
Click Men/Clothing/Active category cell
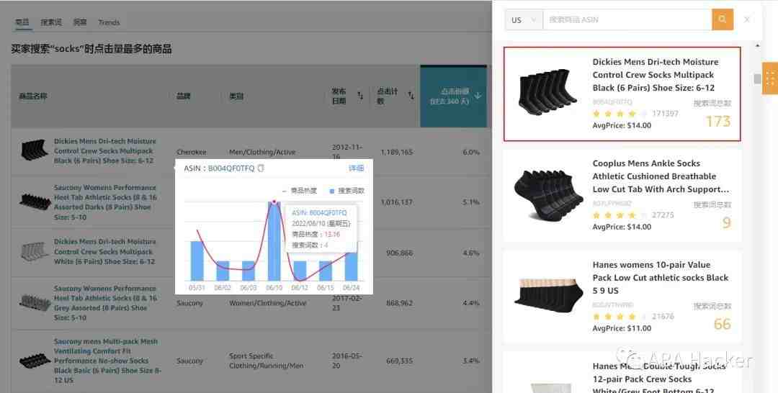pos(262,152)
